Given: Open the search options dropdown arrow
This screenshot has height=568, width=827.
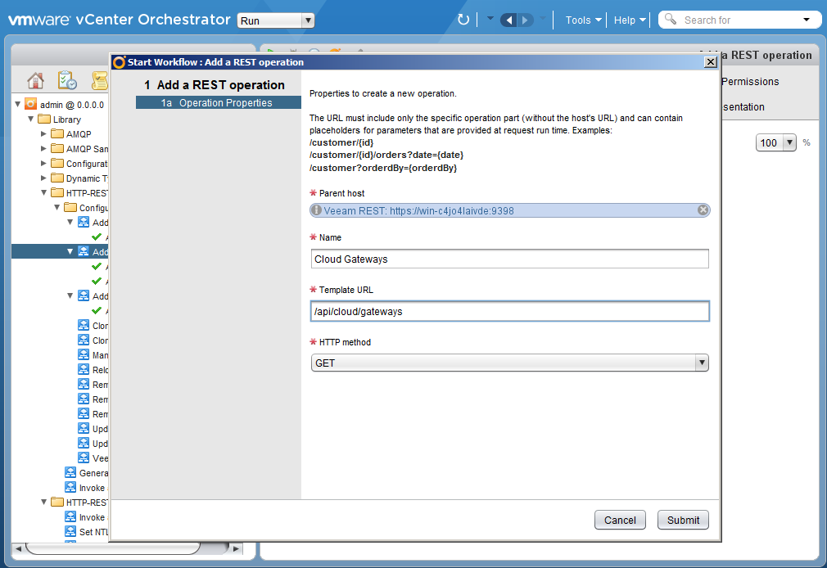Looking at the screenshot, I should [x=807, y=20].
